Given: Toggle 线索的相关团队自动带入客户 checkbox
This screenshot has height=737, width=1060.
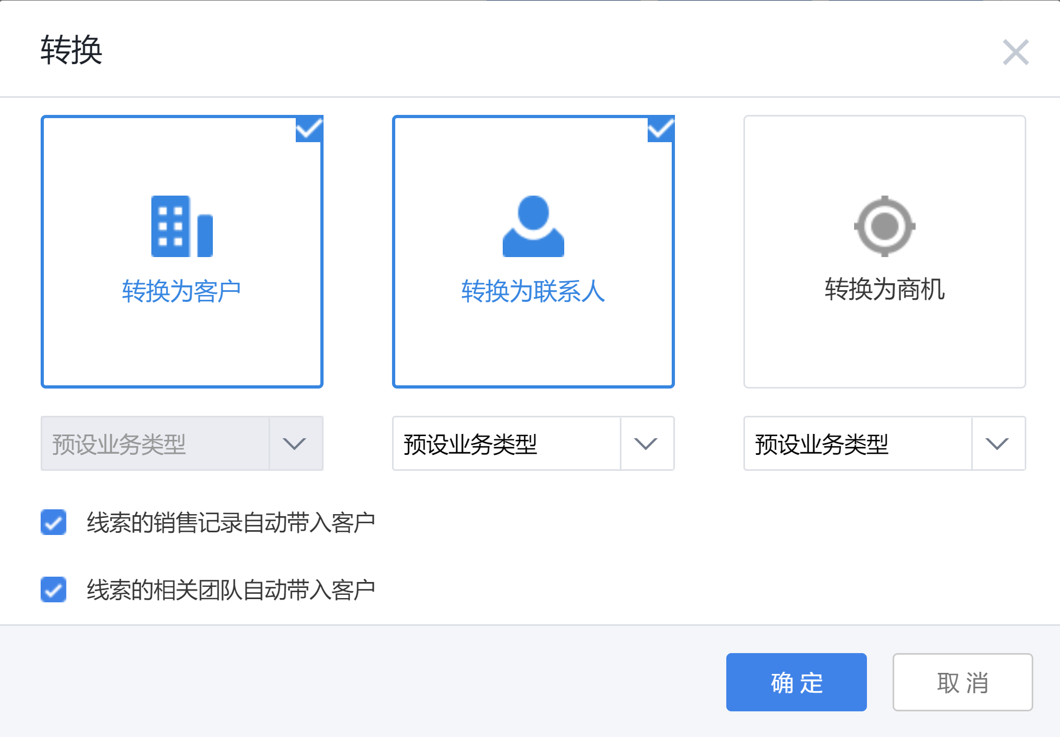Looking at the screenshot, I should coord(53,589).
